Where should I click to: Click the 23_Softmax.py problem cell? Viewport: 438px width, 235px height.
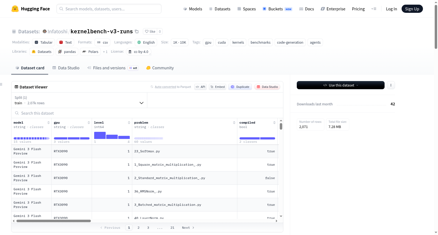pos(185,151)
